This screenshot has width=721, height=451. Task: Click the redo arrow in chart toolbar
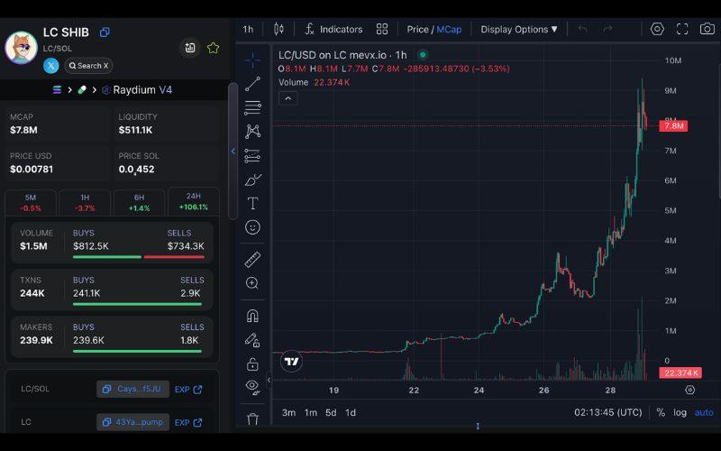click(607, 30)
